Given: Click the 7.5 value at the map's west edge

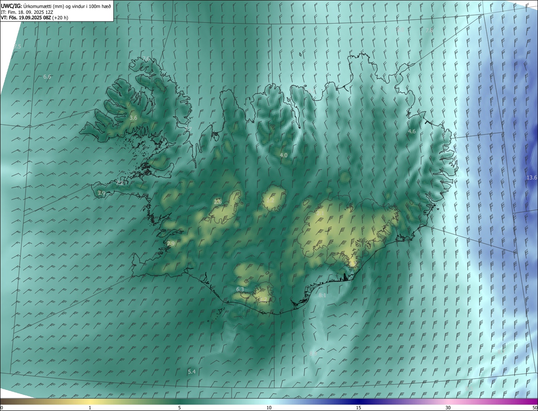Looking at the screenshot, I should (17, 46).
